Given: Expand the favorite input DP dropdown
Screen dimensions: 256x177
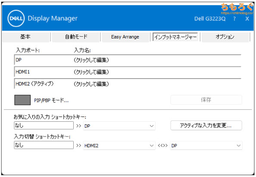Looking at the screenshot, I should click(x=119, y=126).
